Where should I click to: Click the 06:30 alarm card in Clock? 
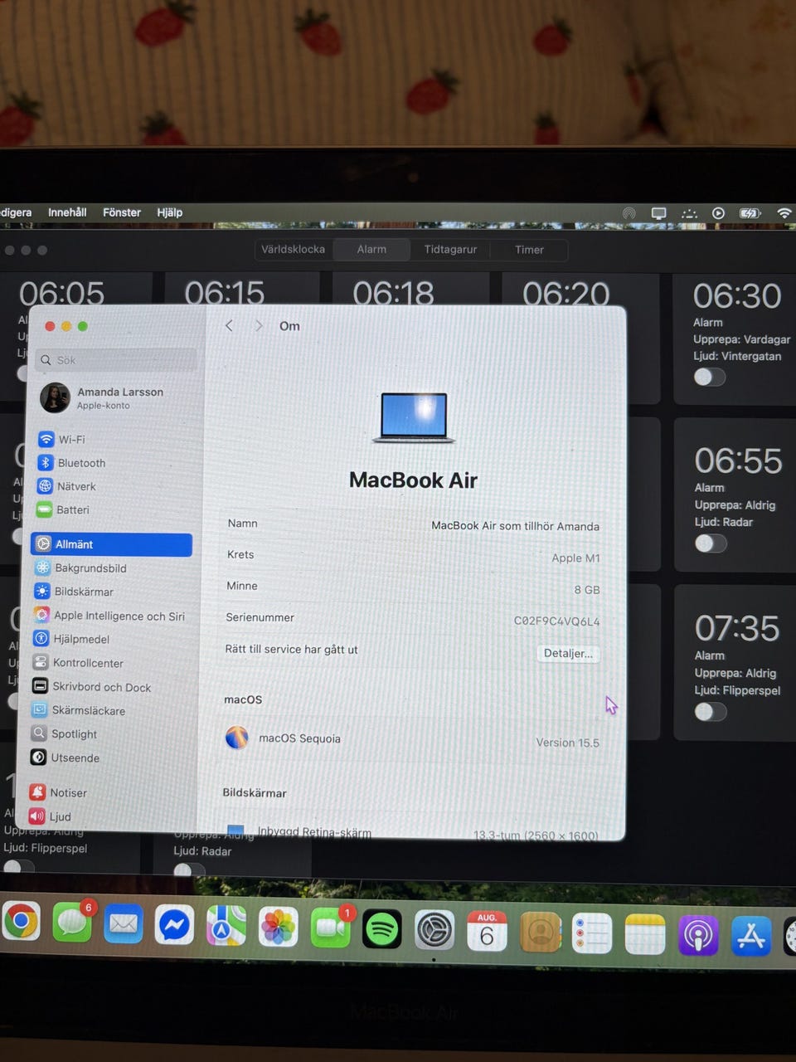[x=735, y=339]
